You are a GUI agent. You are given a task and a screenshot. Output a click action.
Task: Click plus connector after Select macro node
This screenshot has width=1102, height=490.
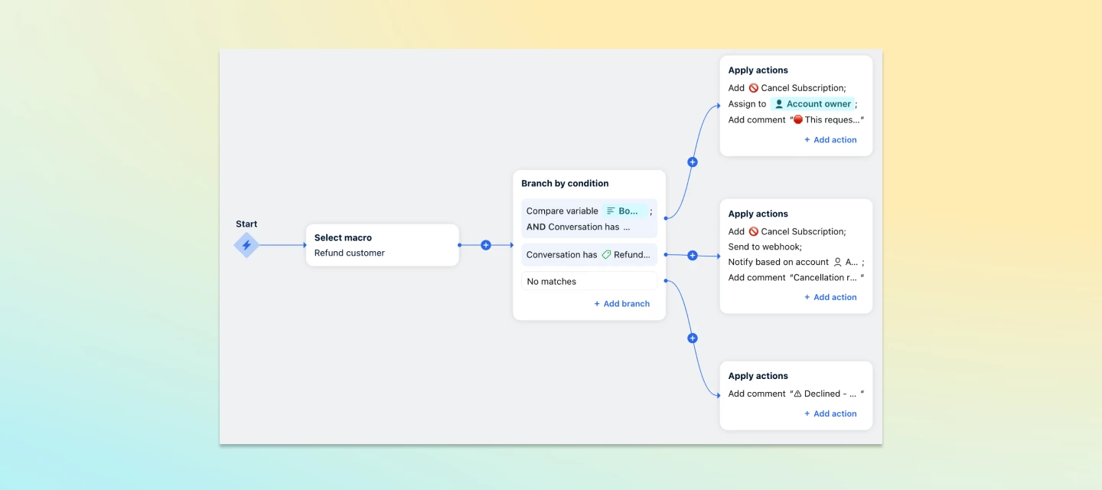pos(486,245)
